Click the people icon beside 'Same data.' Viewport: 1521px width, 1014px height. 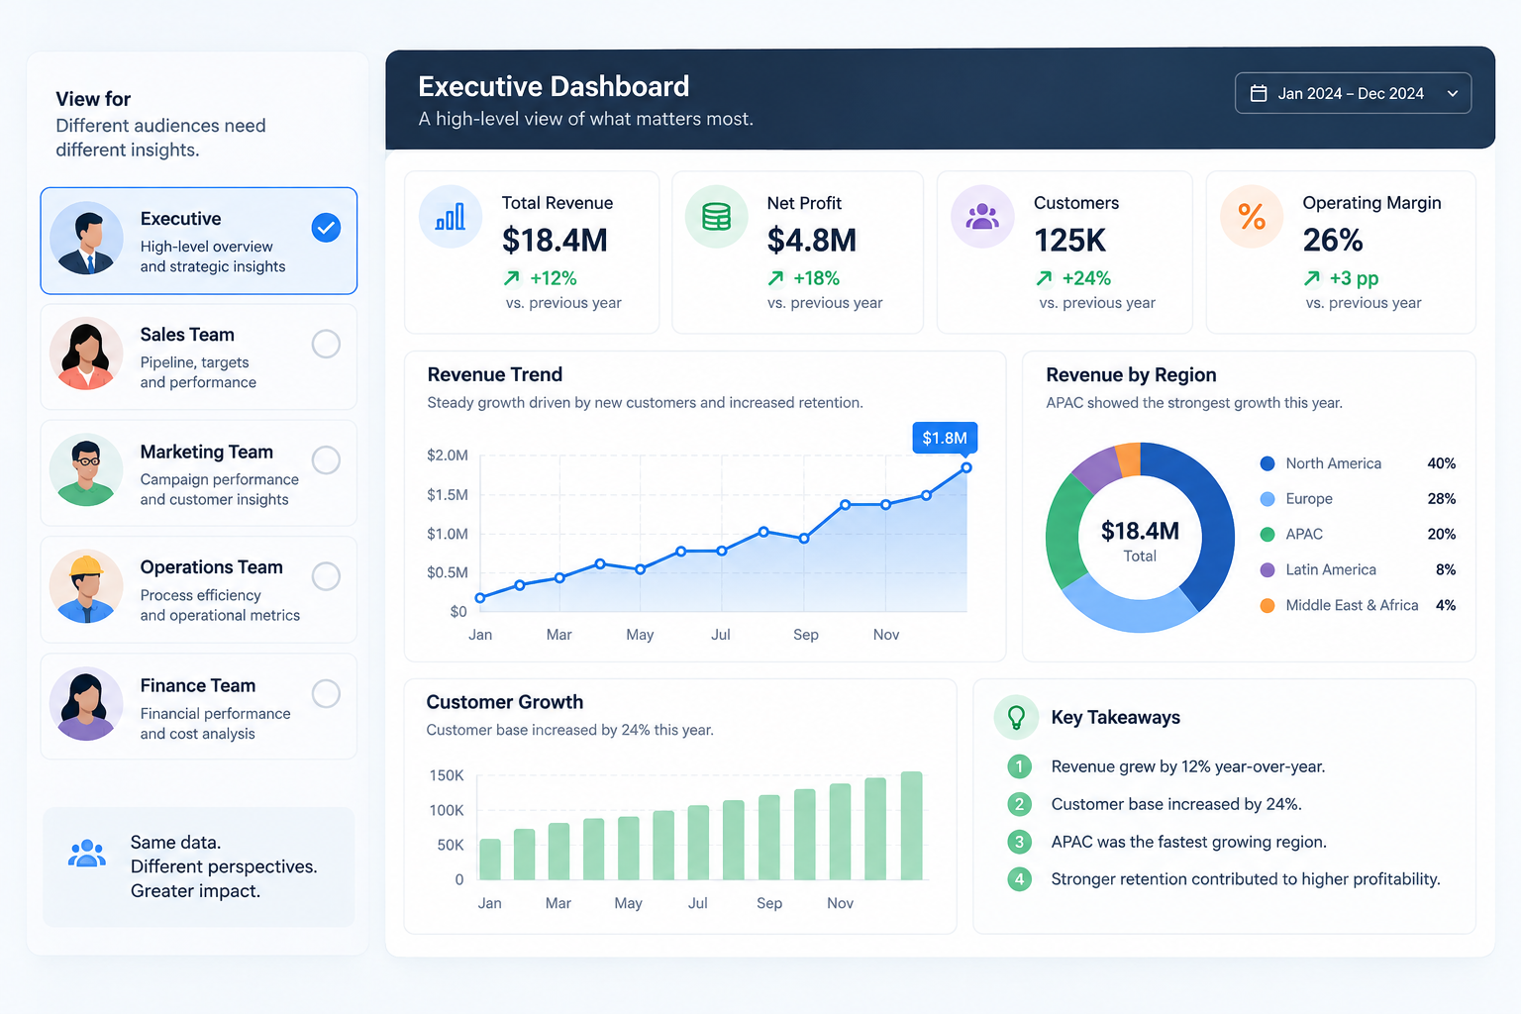coord(87,854)
